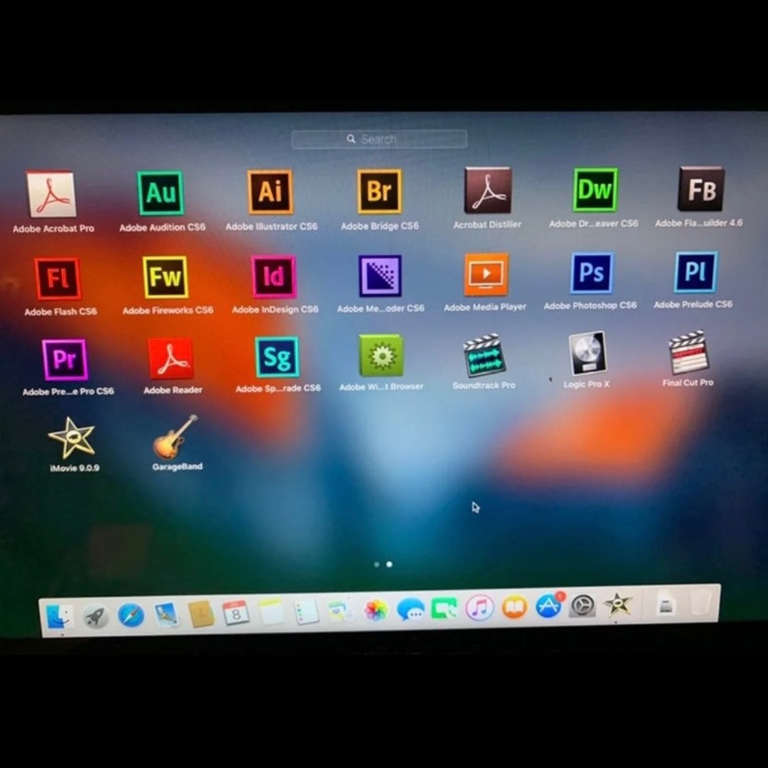The image size is (768, 768).
Task: Open the Maps icon in the Dock
Action: coord(341,611)
